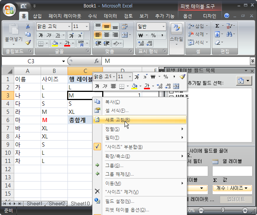
Task: Click the merge and center icon in ribbon
Action: [125, 35]
